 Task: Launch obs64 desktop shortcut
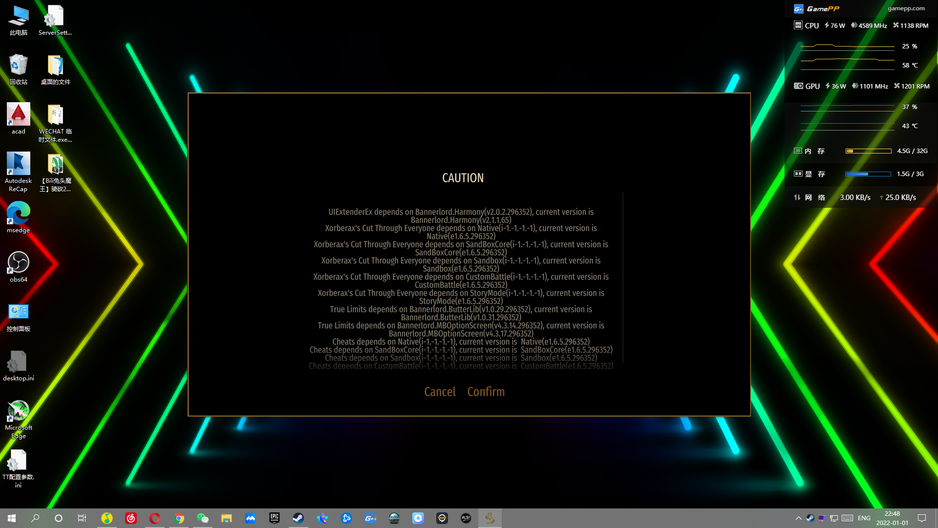(19, 267)
